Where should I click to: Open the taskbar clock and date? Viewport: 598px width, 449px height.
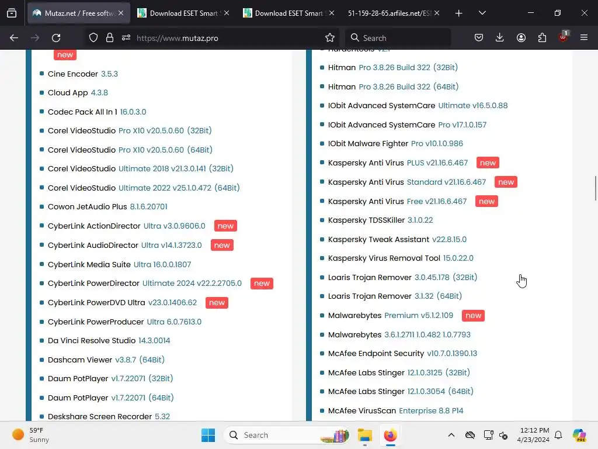pyautogui.click(x=534, y=435)
